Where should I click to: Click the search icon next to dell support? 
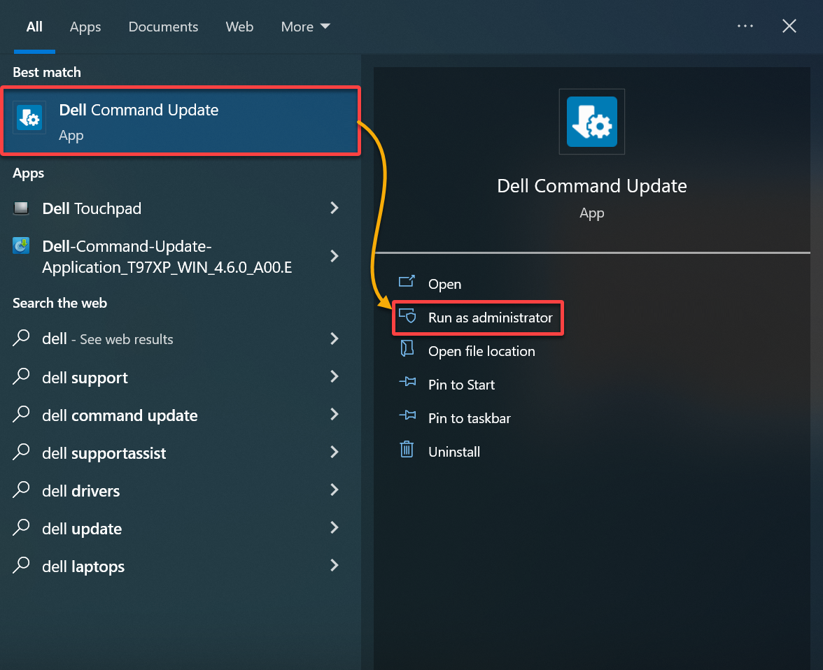pos(21,376)
